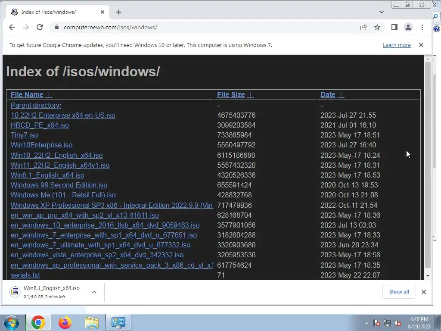
Task: Click date 2023-May-22 22:07
Action: (x=350, y=275)
